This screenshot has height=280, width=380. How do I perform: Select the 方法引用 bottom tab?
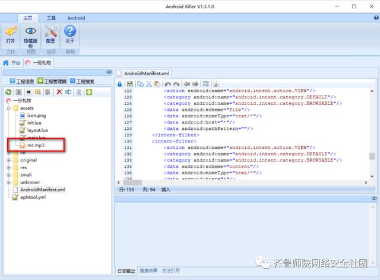[x=171, y=271]
